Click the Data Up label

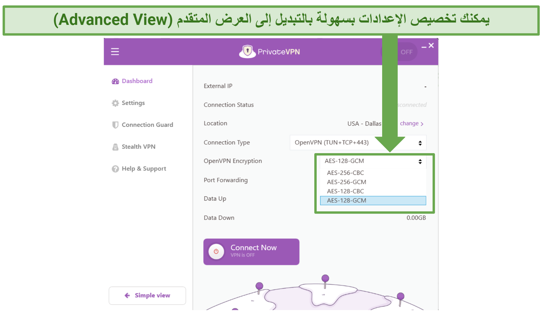(215, 198)
